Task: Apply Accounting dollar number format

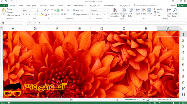Action: pyautogui.click(x=93, y=15)
